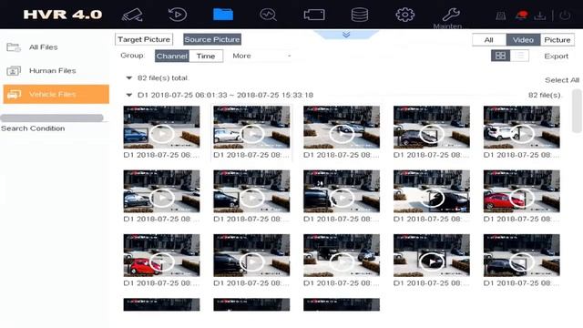The image size is (583, 328).
Task: Switch to list view layout
Action: (519, 56)
